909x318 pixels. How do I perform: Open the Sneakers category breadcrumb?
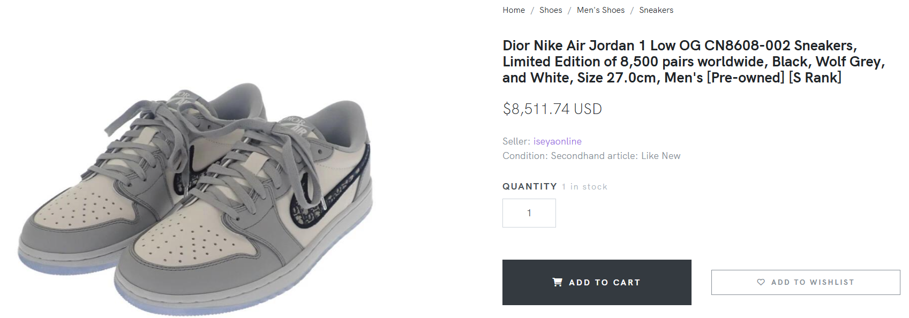point(656,10)
